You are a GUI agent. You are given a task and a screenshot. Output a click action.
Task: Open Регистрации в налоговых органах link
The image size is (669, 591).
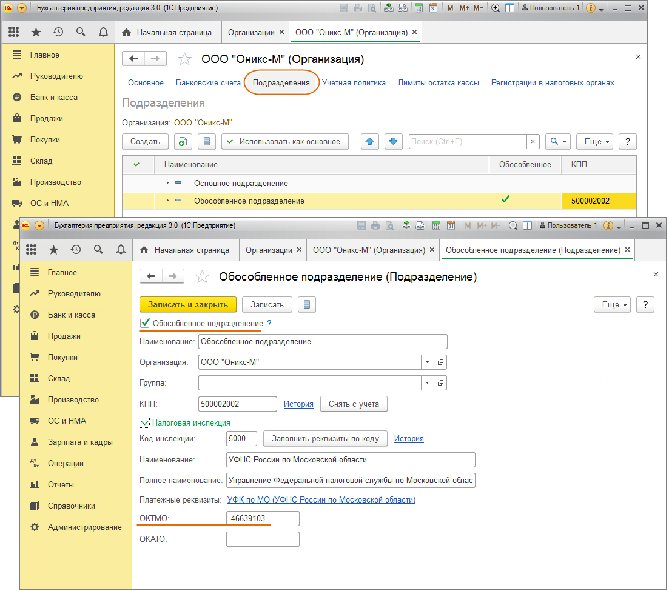coord(553,82)
